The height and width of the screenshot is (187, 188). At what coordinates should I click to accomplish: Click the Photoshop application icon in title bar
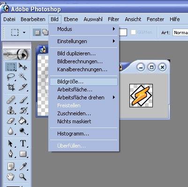coord(5,8)
